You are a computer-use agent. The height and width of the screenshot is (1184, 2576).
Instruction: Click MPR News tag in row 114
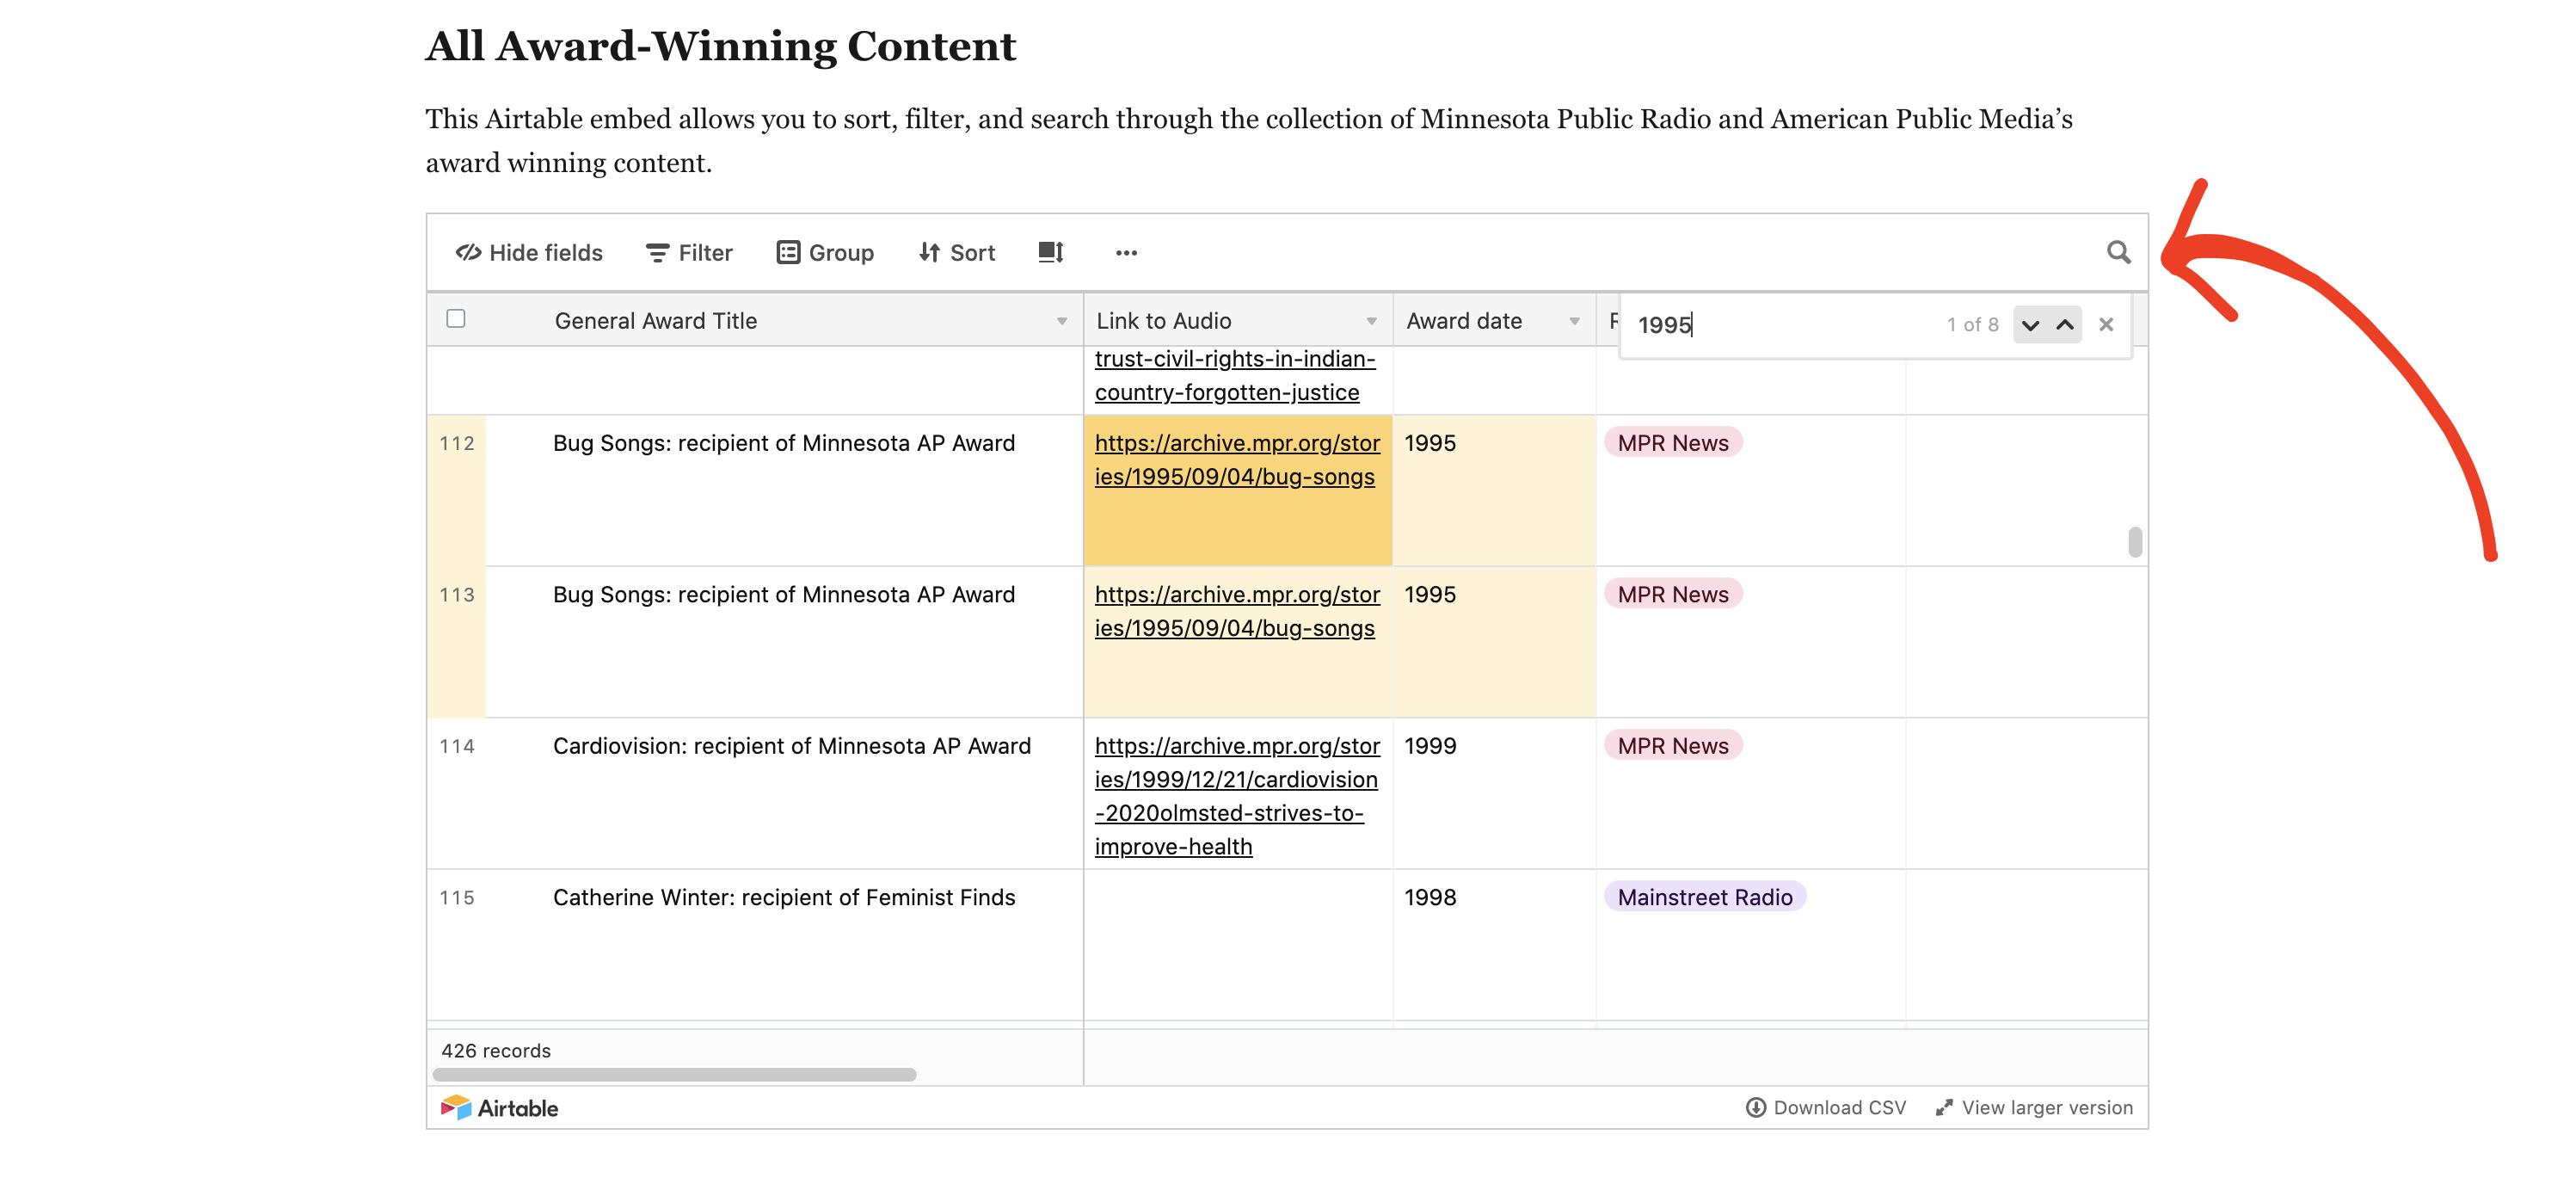point(1673,744)
